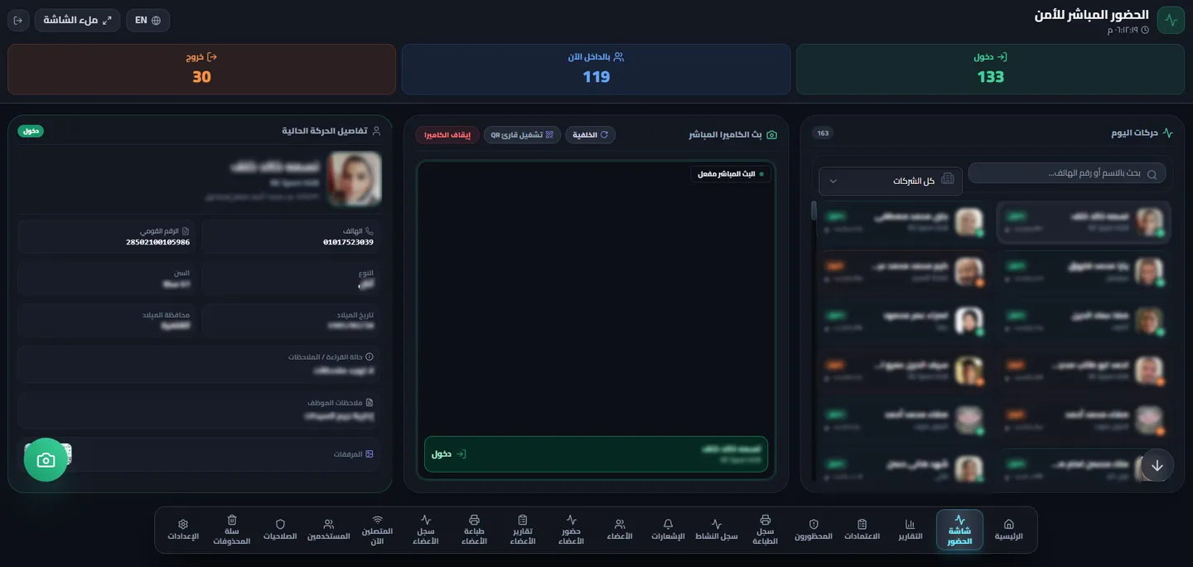Image resolution: width=1193 pixels, height=567 pixels.
Task: Click إيقاف الكاميرا stop camera button
Action: click(447, 134)
